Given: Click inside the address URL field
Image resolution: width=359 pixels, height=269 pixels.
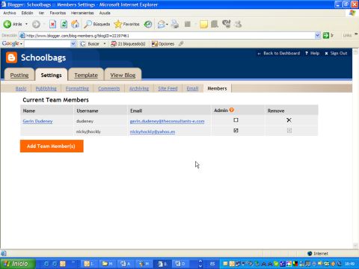Looking at the screenshot, I should pos(167,36).
